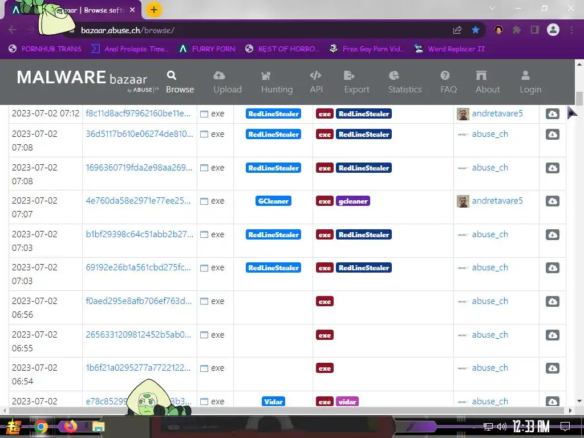Download sample 36d5117b610e06274de810
This screenshot has width=584, height=438.
coord(552,134)
